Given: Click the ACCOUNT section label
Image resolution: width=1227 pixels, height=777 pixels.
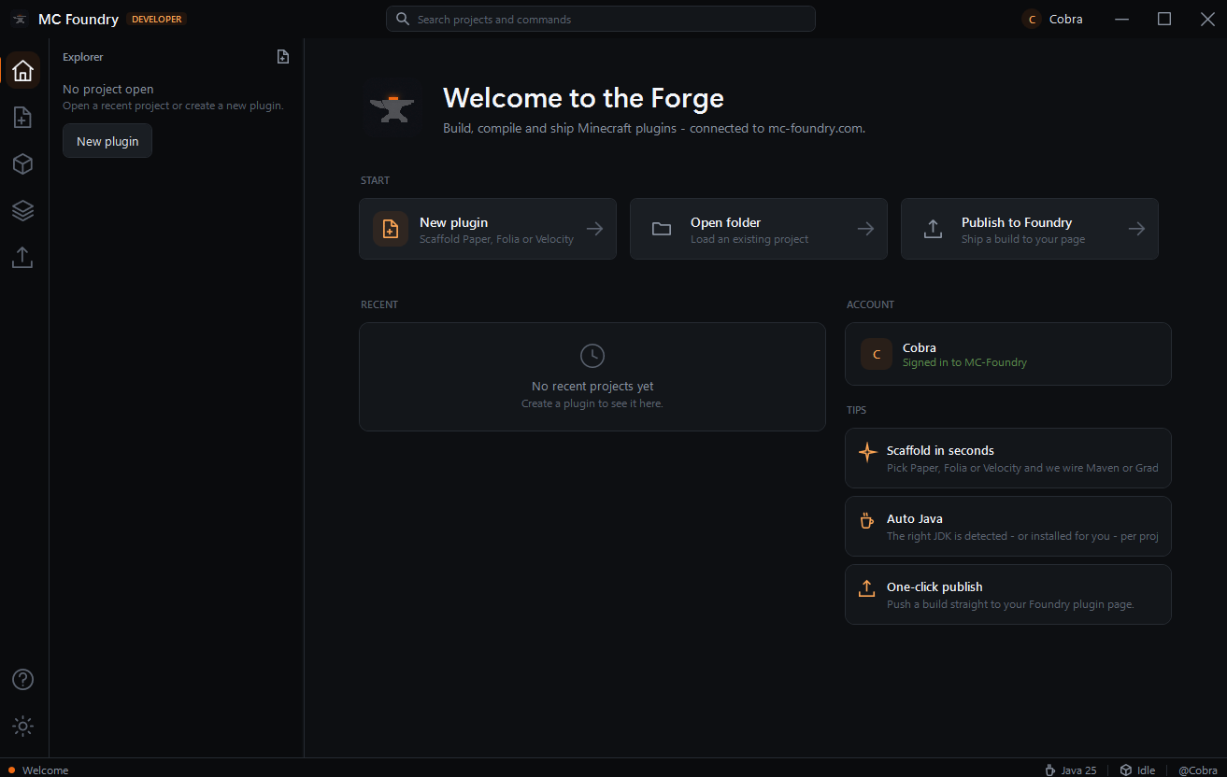Looking at the screenshot, I should tap(870, 304).
